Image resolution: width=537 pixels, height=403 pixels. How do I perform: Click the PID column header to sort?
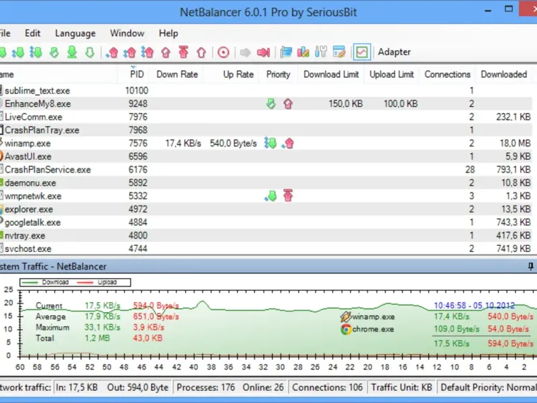[136, 75]
